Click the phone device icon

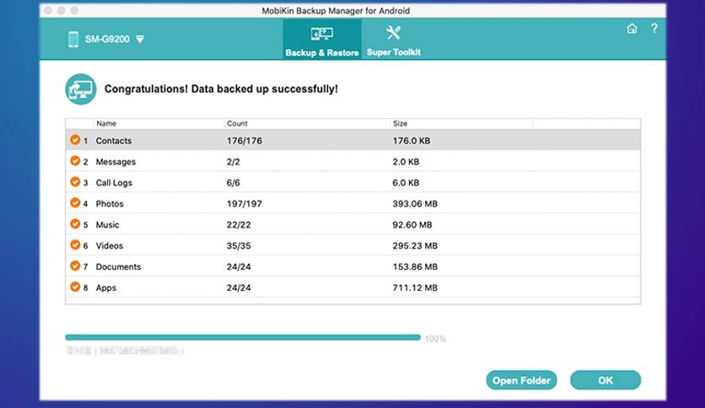73,39
